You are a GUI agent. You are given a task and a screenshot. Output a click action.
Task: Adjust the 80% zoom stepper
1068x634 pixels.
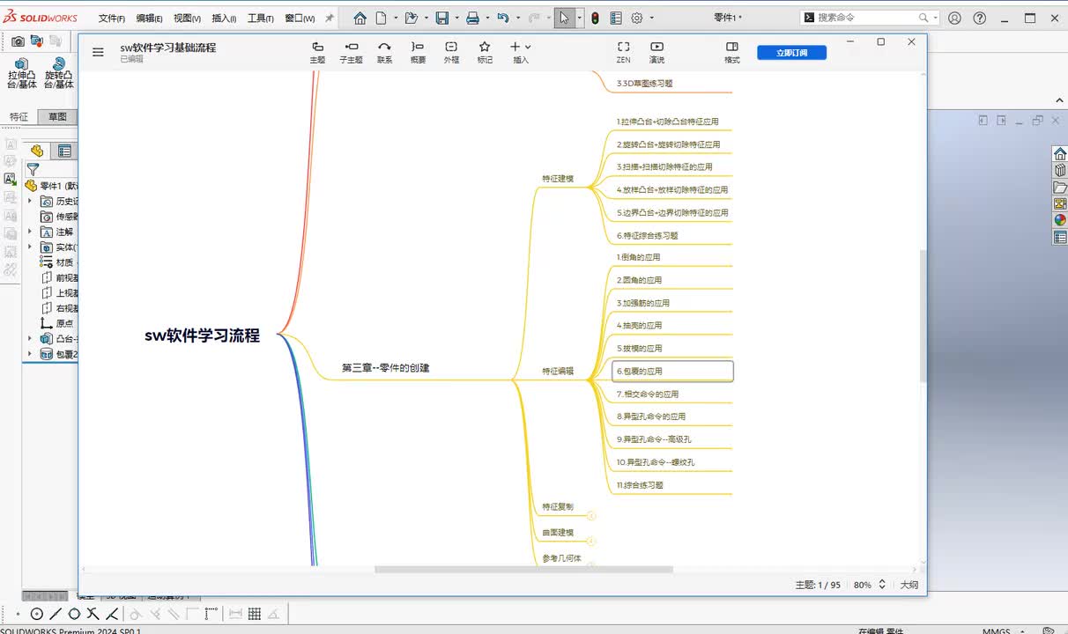882,585
